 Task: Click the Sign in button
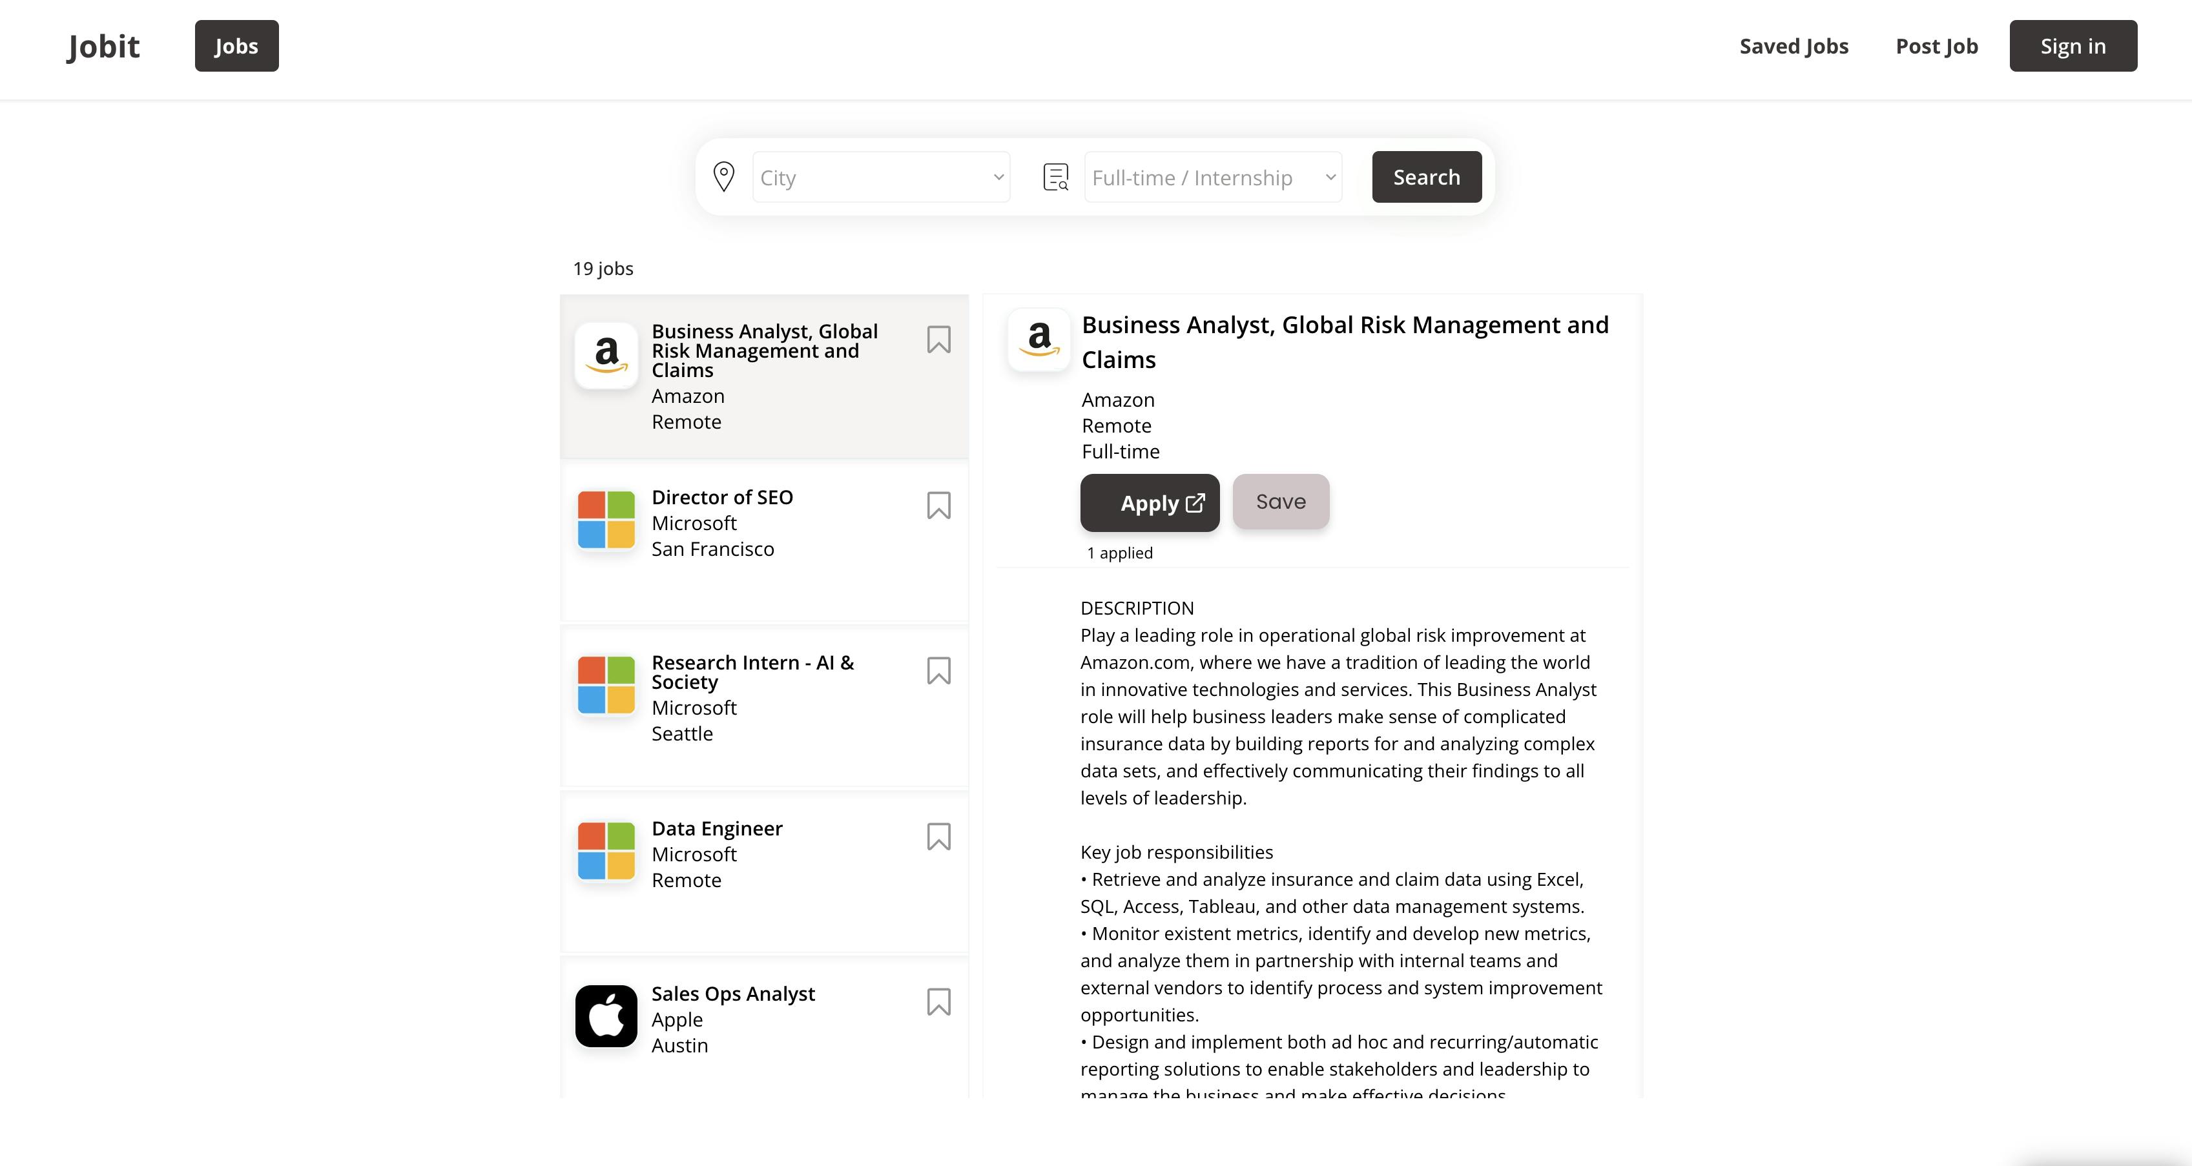tap(2073, 46)
